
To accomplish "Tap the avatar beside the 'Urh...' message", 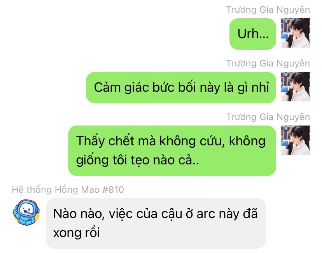I will pyautogui.click(x=295, y=33).
